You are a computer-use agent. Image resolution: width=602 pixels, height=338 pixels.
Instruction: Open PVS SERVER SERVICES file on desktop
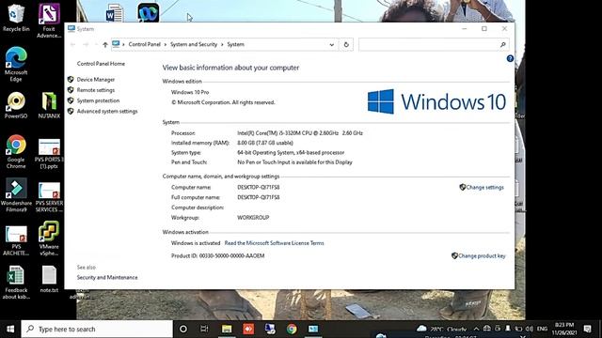coord(49,197)
